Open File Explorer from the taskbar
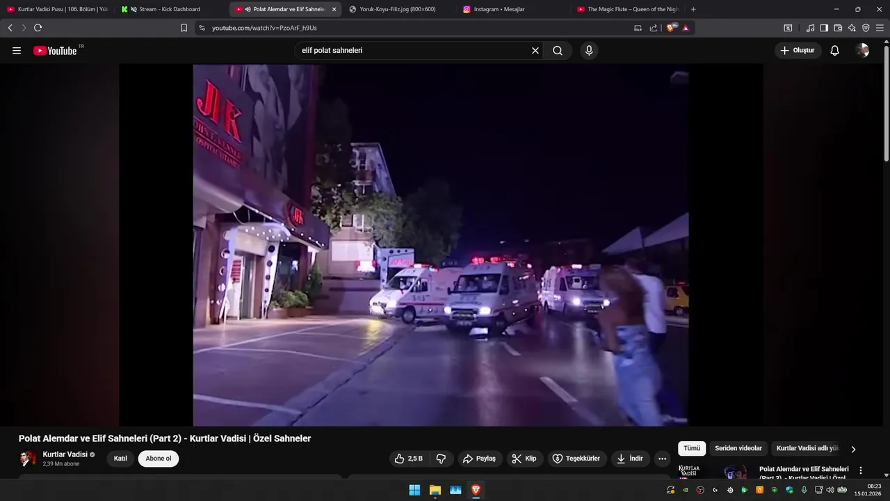The image size is (890, 501). click(x=435, y=490)
